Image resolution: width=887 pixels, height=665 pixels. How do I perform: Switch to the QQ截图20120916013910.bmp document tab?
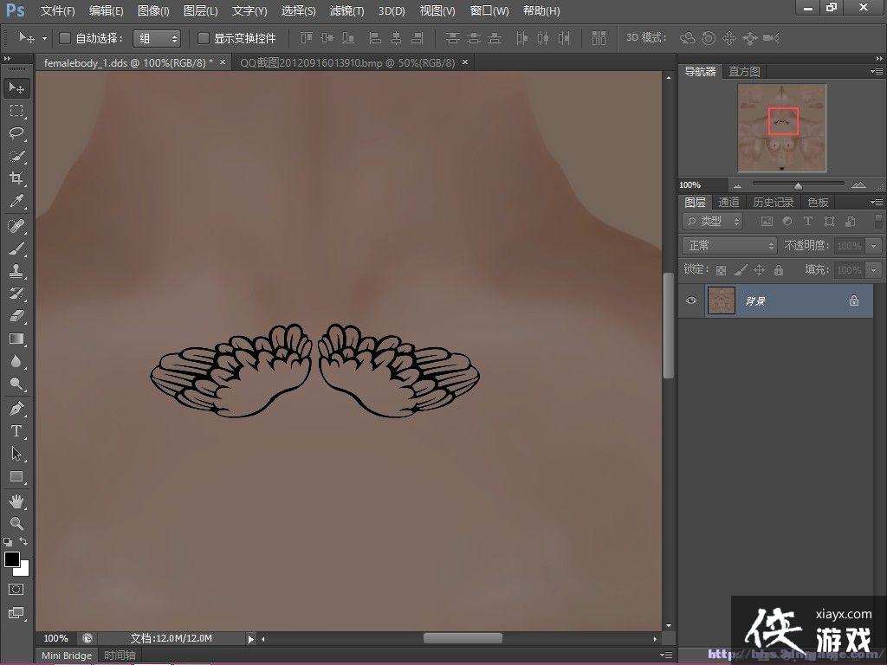[x=346, y=62]
